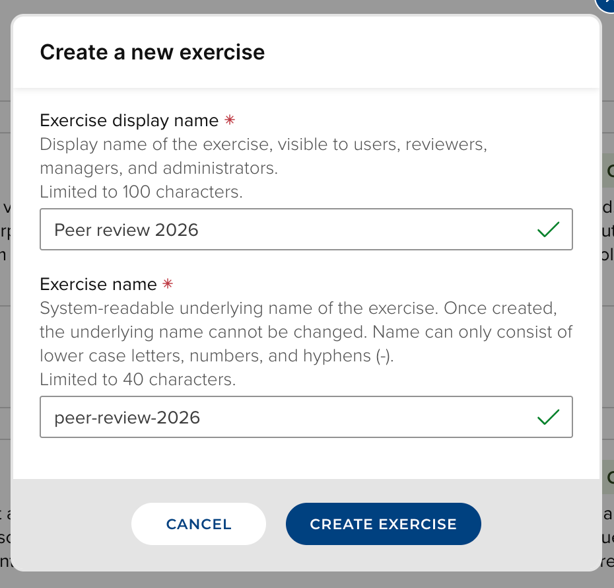Click the display name description about reviewers and managers

(263, 157)
